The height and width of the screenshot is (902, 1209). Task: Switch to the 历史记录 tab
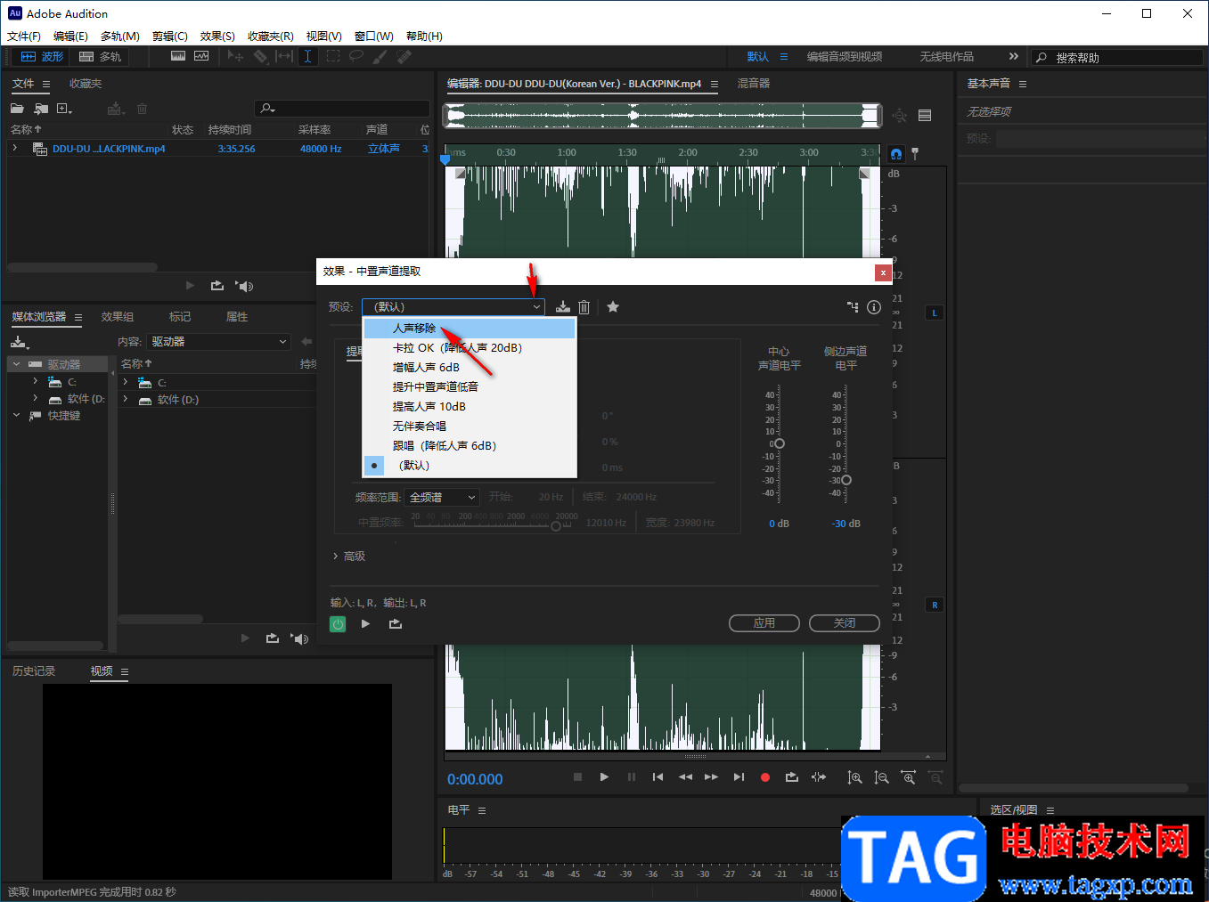coord(34,671)
